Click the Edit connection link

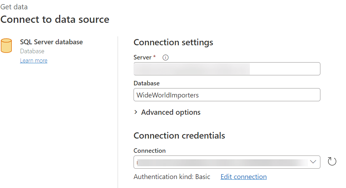tap(244, 177)
